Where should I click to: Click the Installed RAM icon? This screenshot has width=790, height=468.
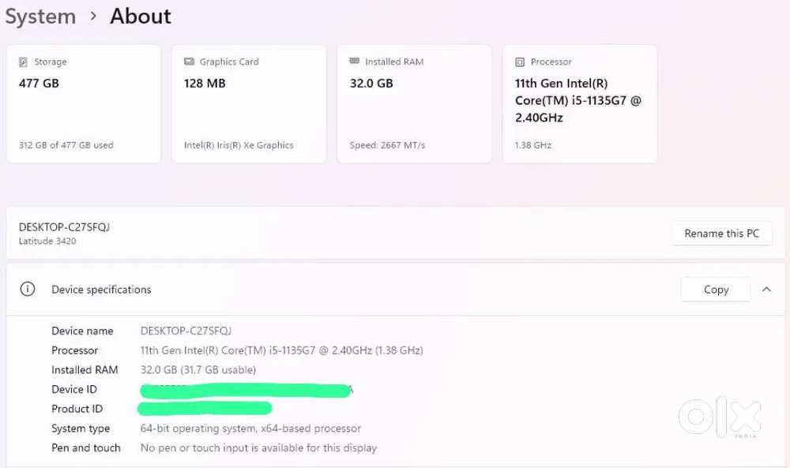[x=355, y=62]
